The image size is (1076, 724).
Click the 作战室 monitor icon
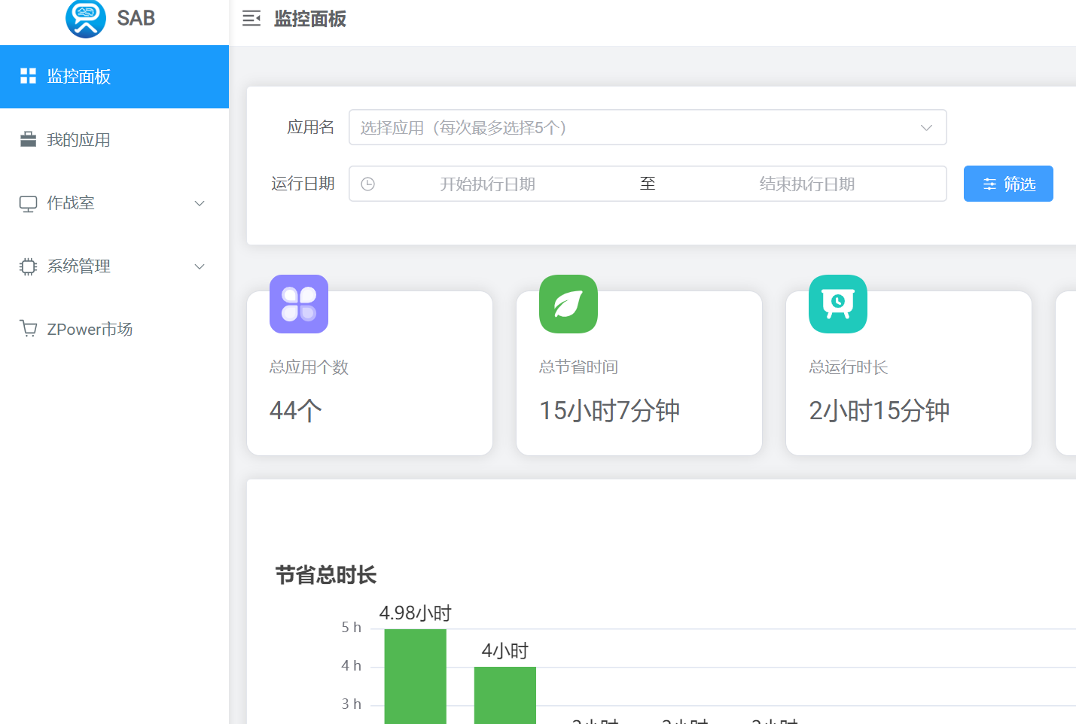click(28, 203)
